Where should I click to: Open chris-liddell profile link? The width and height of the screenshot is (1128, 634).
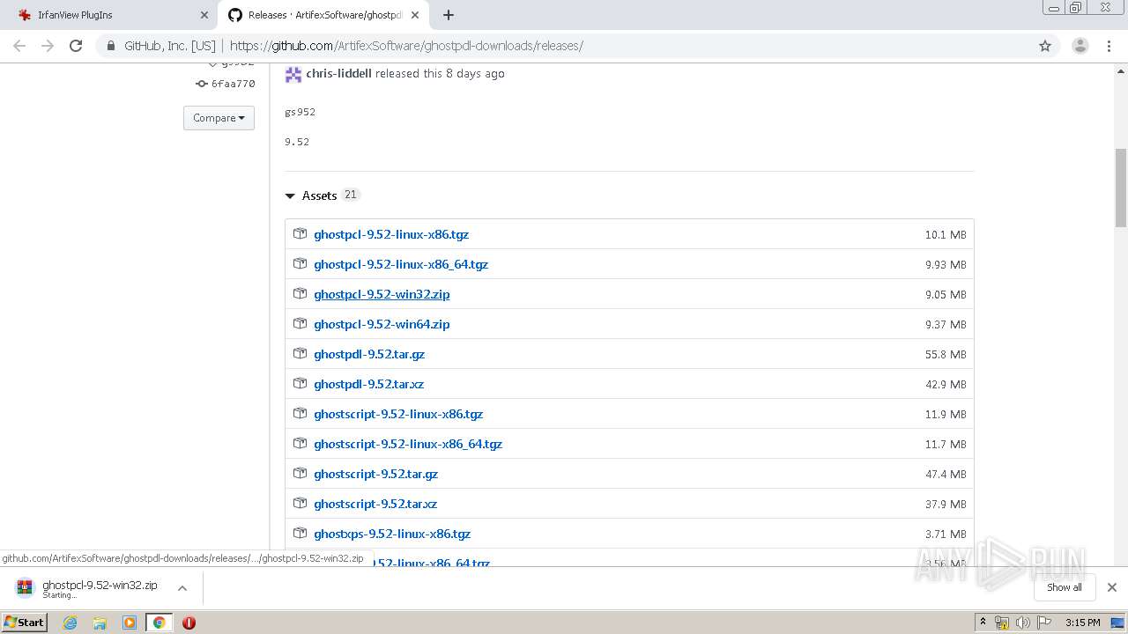point(338,73)
